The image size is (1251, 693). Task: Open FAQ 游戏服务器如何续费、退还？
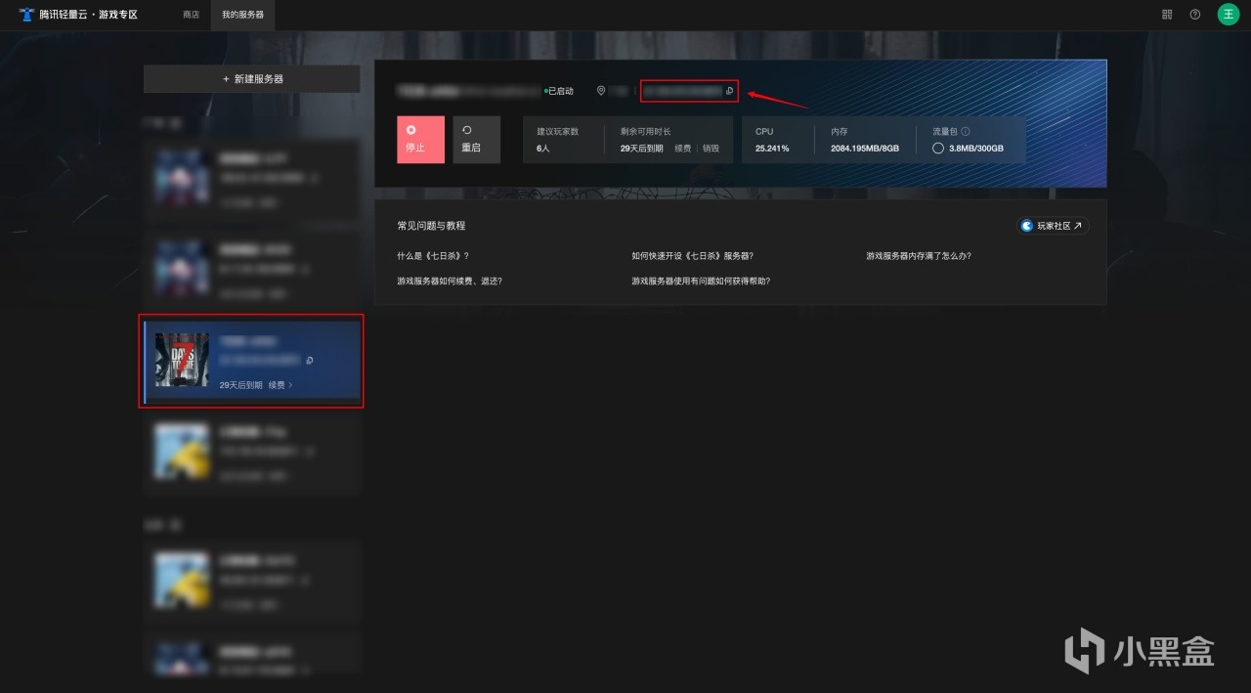[450, 281]
